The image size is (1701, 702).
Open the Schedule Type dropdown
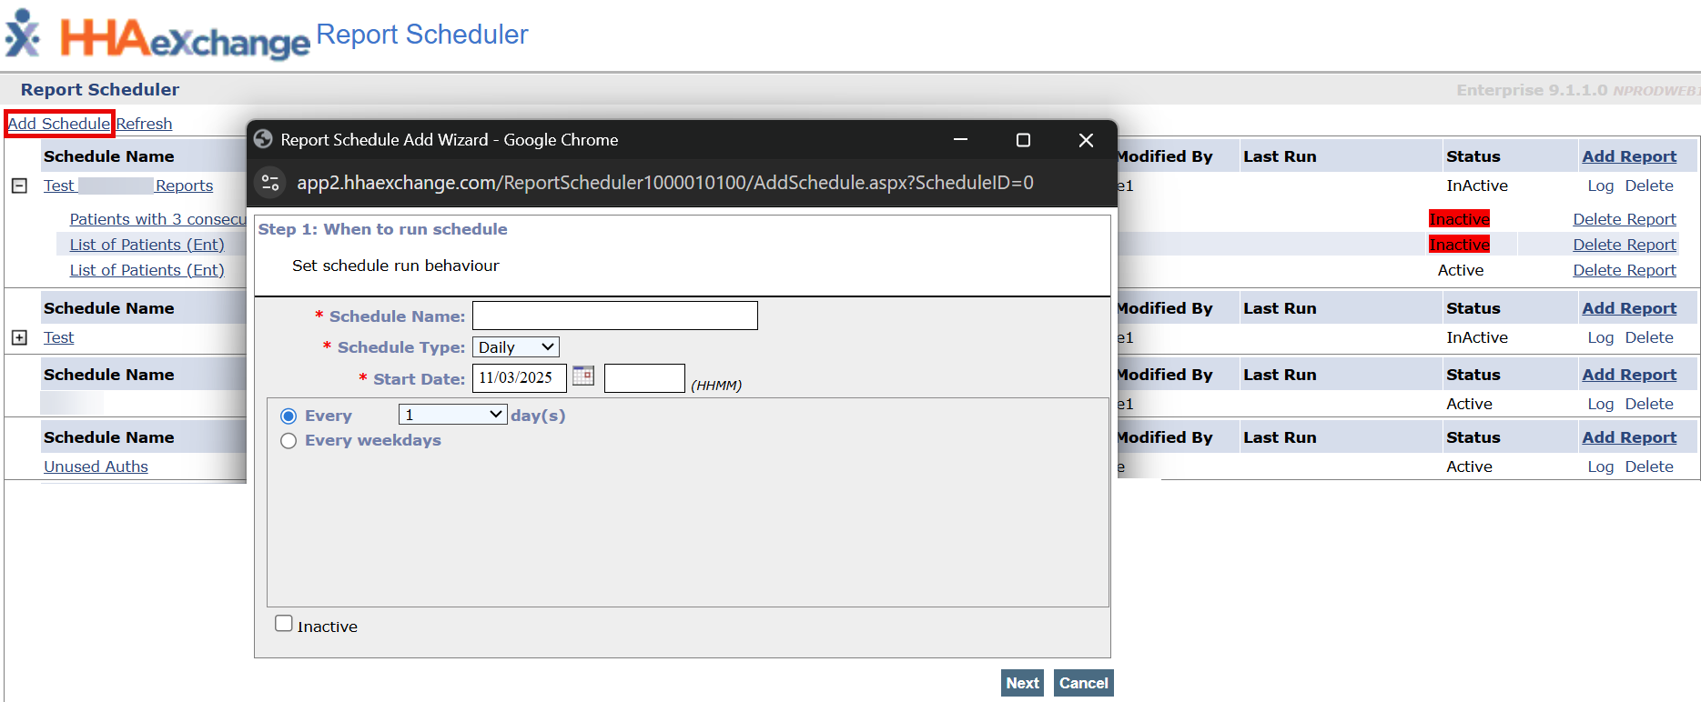(515, 347)
